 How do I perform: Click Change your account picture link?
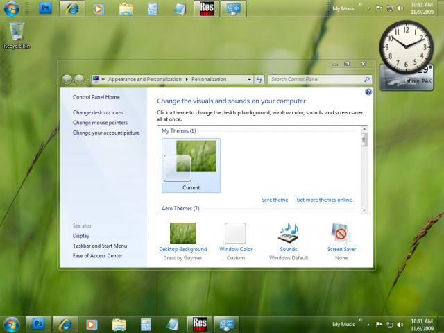pyautogui.click(x=106, y=133)
